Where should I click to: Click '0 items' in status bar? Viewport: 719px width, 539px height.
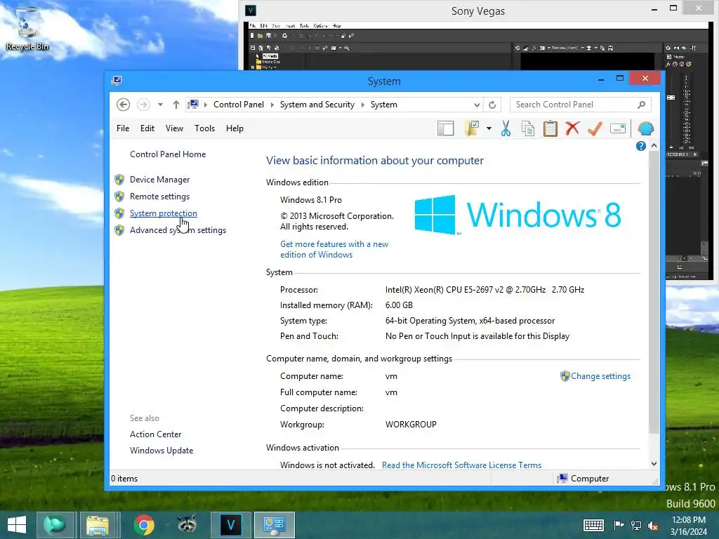coord(124,479)
